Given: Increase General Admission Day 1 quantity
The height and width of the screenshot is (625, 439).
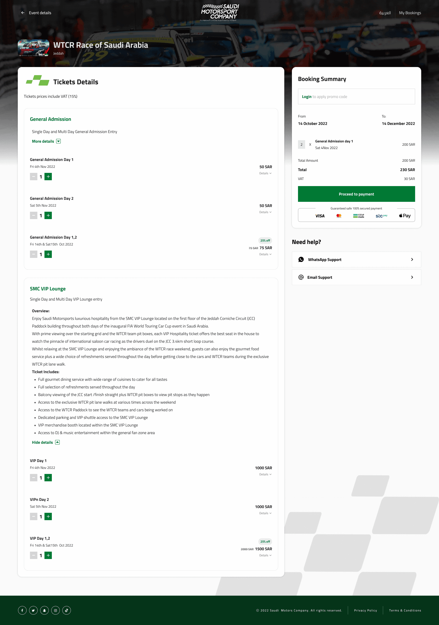Looking at the screenshot, I should 48,177.
